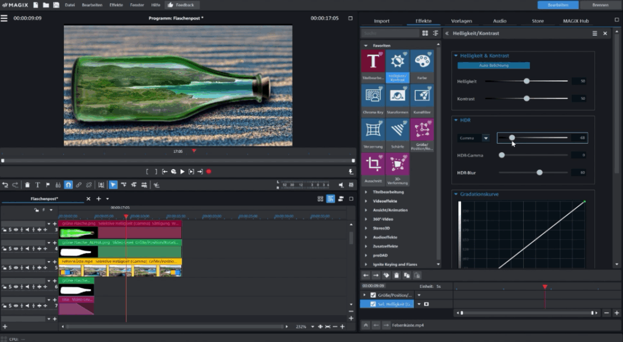Click the Auto Belichtung button
This screenshot has width=623, height=342.
493,65
